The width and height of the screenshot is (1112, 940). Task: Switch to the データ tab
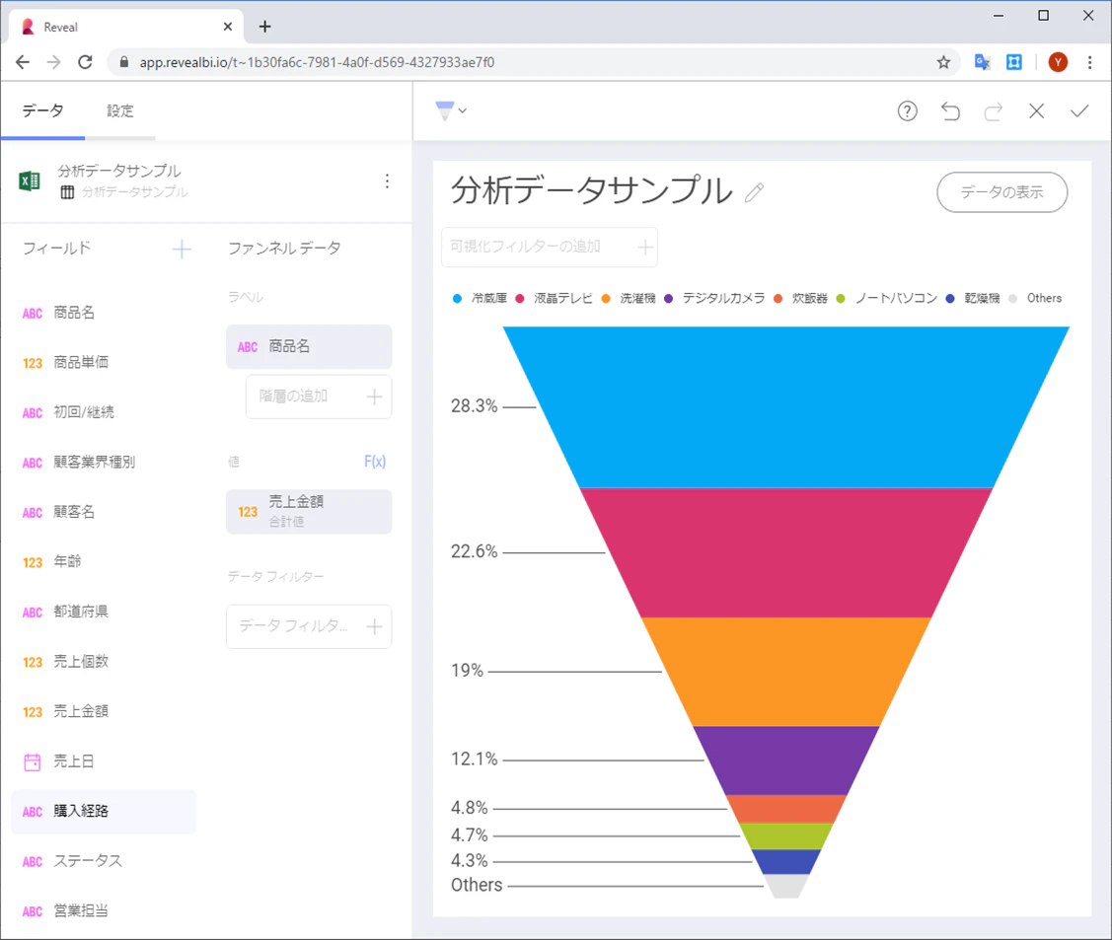coord(42,111)
